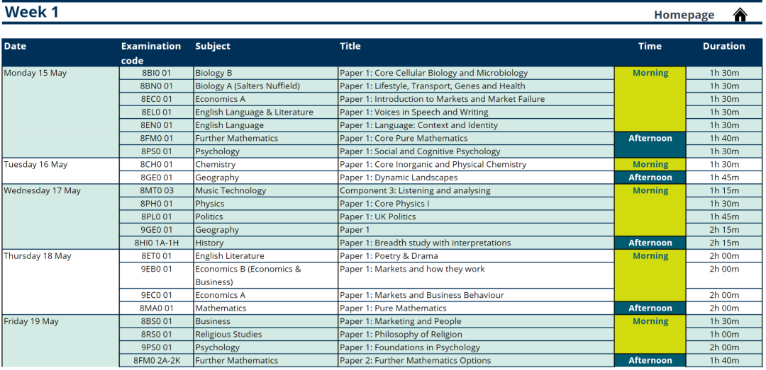This screenshot has height=370, width=766.
Task: Click the Week 1 heading
Action: click(x=32, y=12)
